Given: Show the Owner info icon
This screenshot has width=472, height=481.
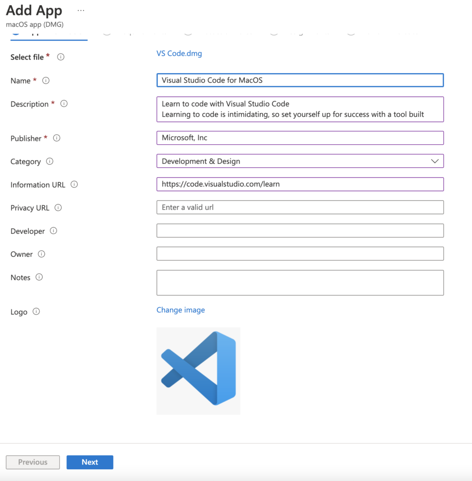Looking at the screenshot, I should (41, 254).
